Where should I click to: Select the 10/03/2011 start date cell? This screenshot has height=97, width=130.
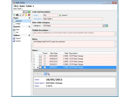click(x=53, y=64)
